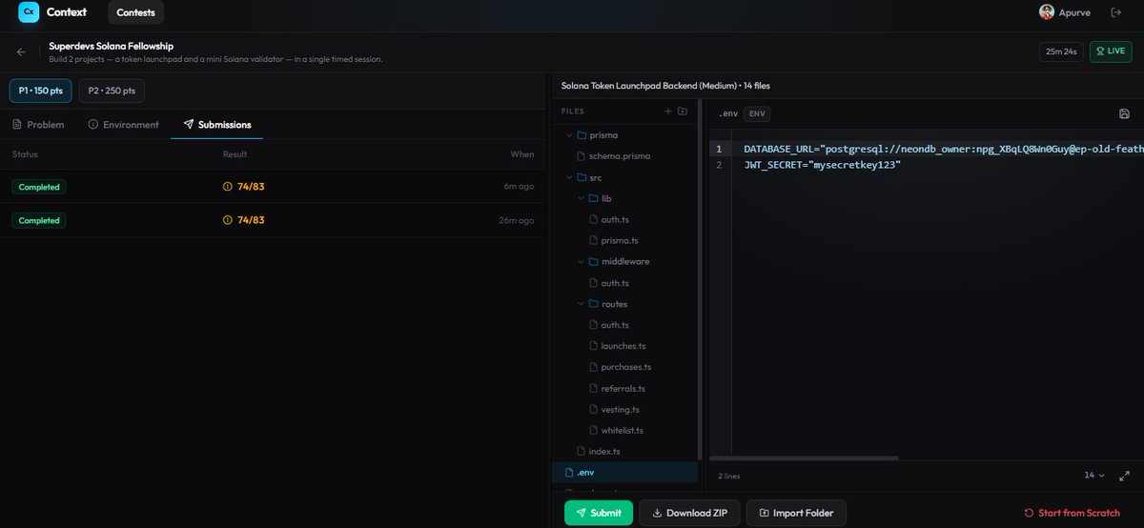Image resolution: width=1144 pixels, height=528 pixels.
Task: Click the LIVE status badge
Action: click(1110, 51)
